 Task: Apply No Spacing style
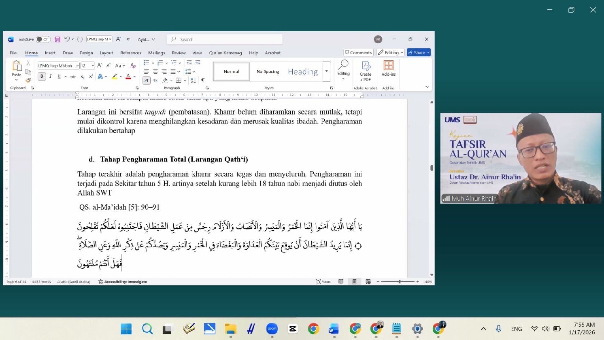tap(268, 71)
